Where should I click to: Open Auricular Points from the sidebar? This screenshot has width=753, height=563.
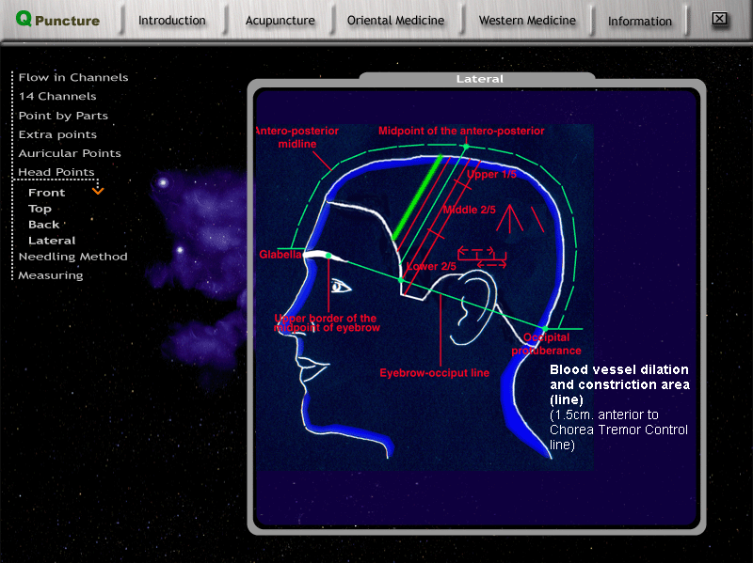[x=70, y=153]
